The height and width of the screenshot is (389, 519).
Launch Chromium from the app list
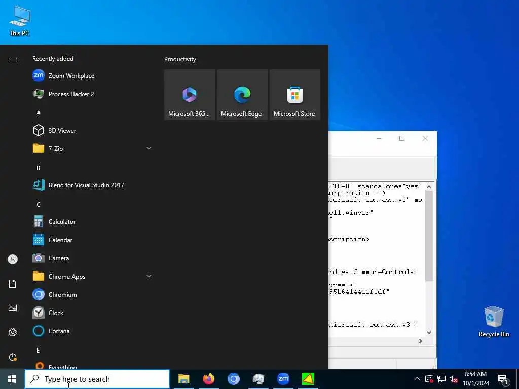(93, 294)
